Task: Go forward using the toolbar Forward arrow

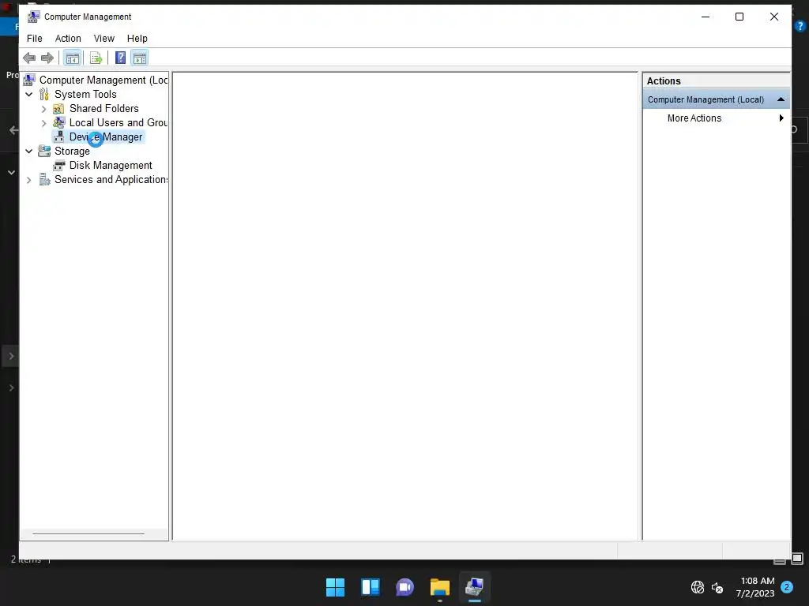Action: pyautogui.click(x=47, y=58)
